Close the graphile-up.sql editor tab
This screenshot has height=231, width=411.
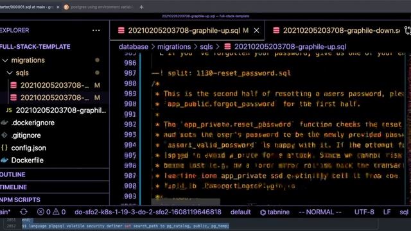(x=256, y=30)
